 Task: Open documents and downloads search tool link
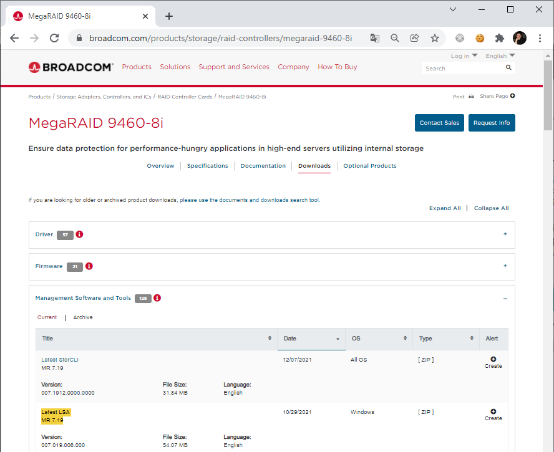pyautogui.click(x=250, y=200)
